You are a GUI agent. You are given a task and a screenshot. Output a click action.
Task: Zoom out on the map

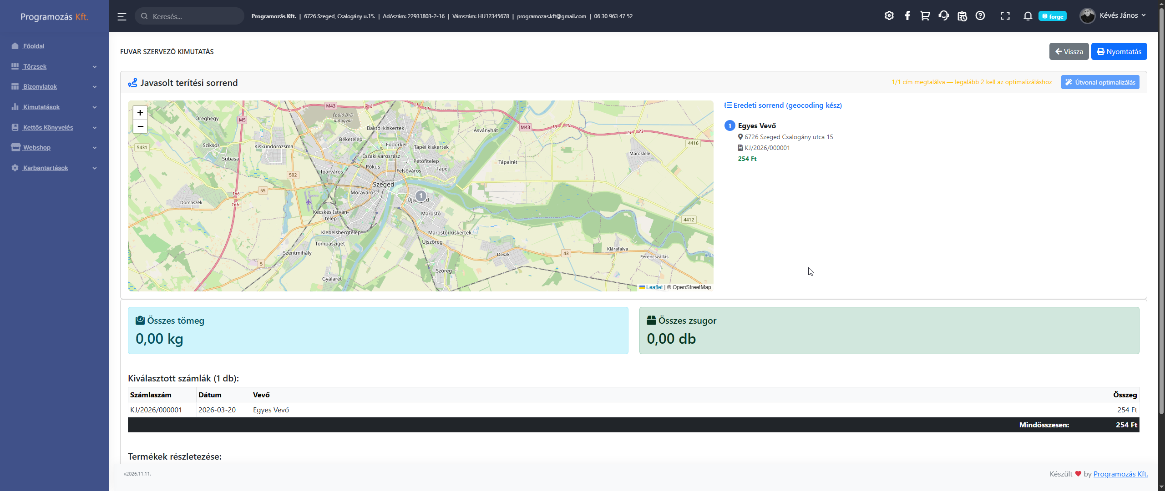tap(140, 126)
